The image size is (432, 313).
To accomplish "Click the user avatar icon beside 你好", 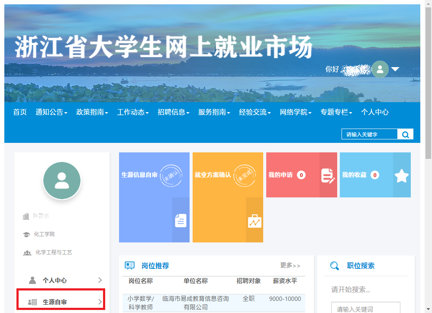I will 380,69.
